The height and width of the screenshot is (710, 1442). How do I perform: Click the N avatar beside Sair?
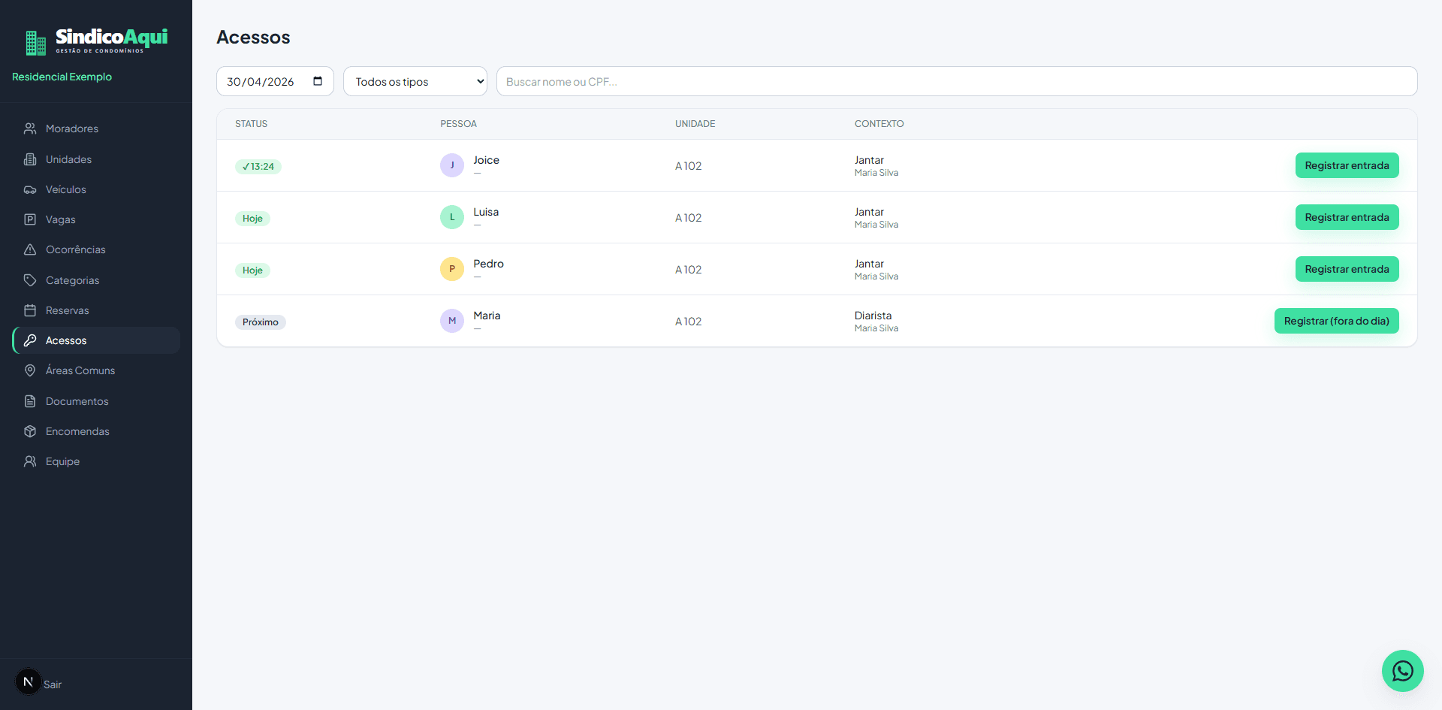click(29, 681)
